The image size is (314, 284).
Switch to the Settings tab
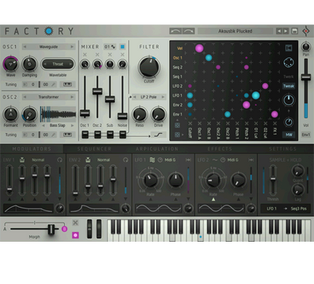(x=283, y=149)
